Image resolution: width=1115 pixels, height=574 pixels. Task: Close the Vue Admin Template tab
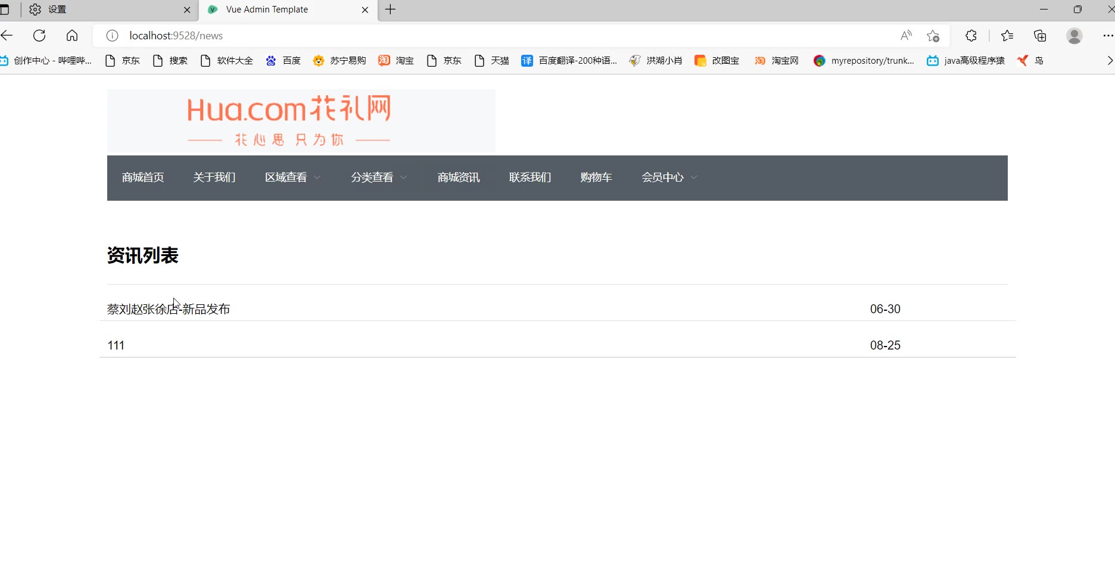pos(365,10)
